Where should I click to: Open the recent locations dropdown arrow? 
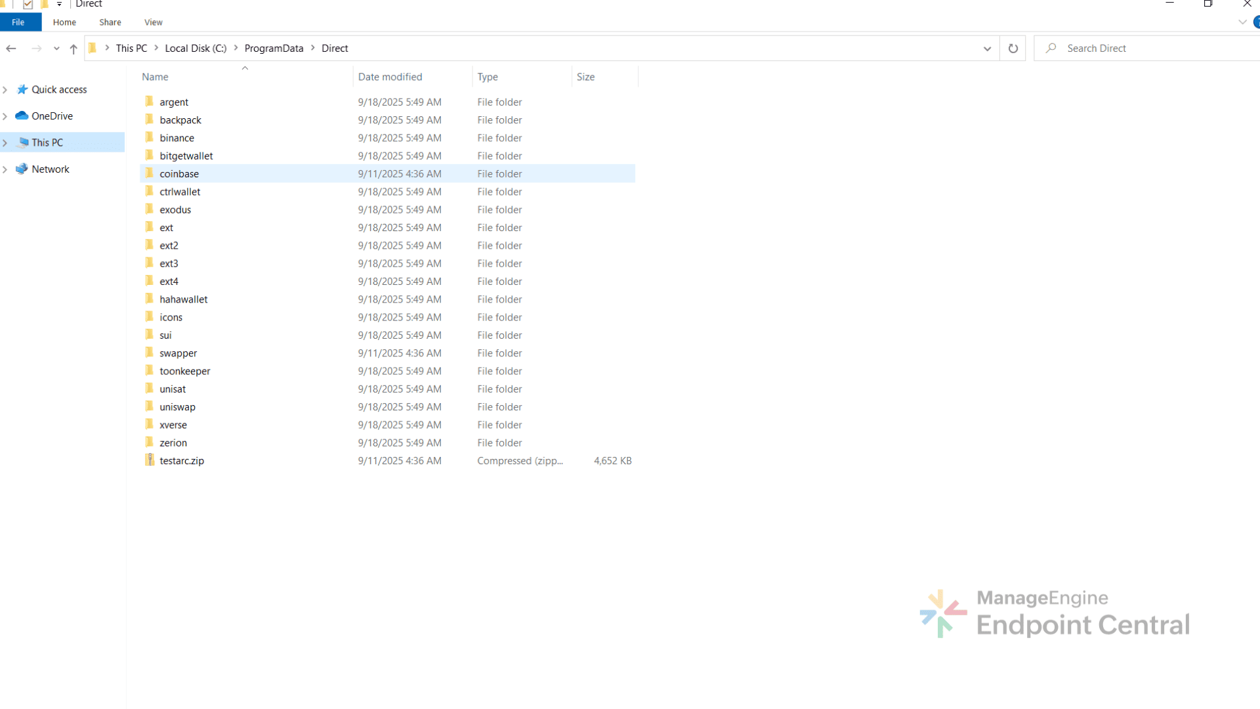tap(56, 49)
